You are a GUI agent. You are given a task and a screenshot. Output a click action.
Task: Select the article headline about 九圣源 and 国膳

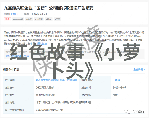49,8
